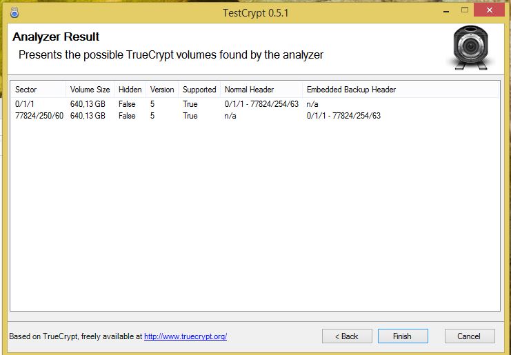Click Embedded Backup Header value 0/1/1 - 77824/254/63

[343, 116]
